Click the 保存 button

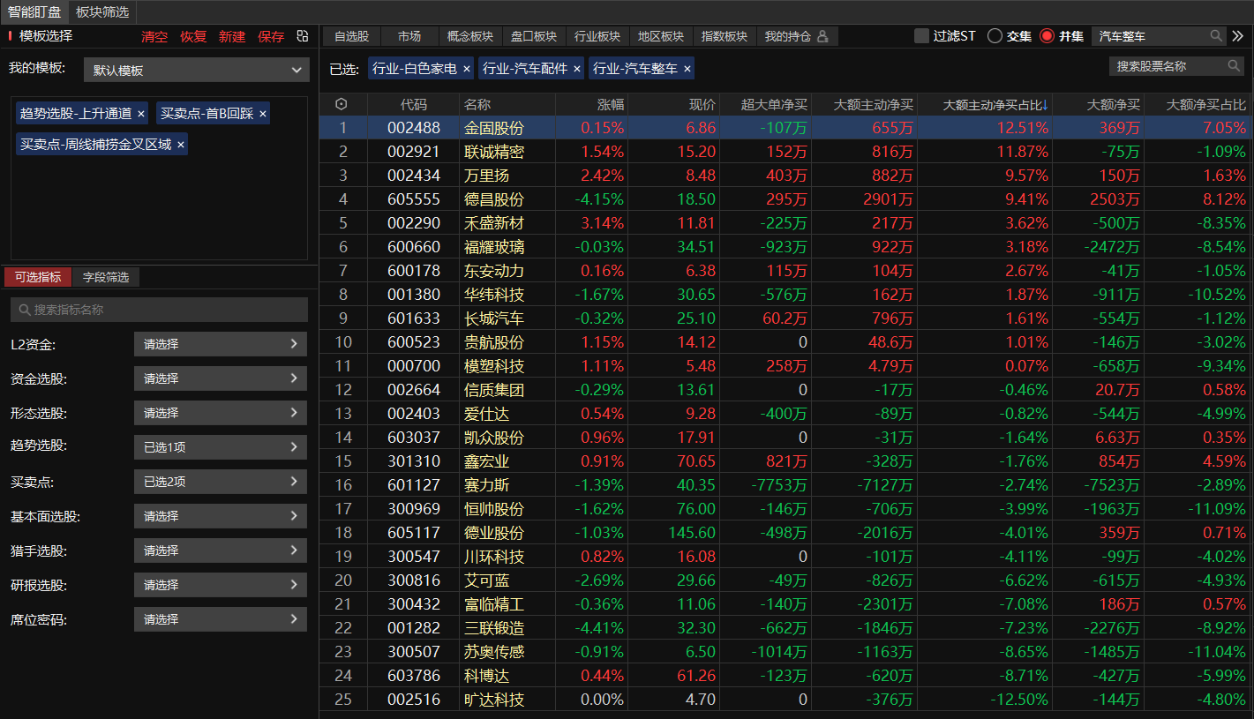coord(271,36)
